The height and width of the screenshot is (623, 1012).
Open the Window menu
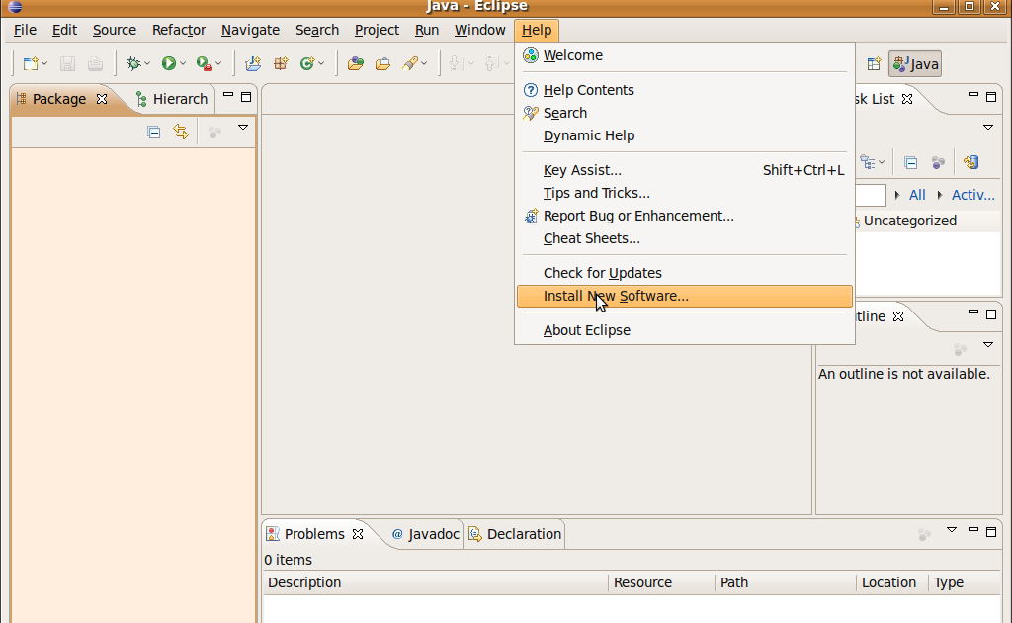479,30
